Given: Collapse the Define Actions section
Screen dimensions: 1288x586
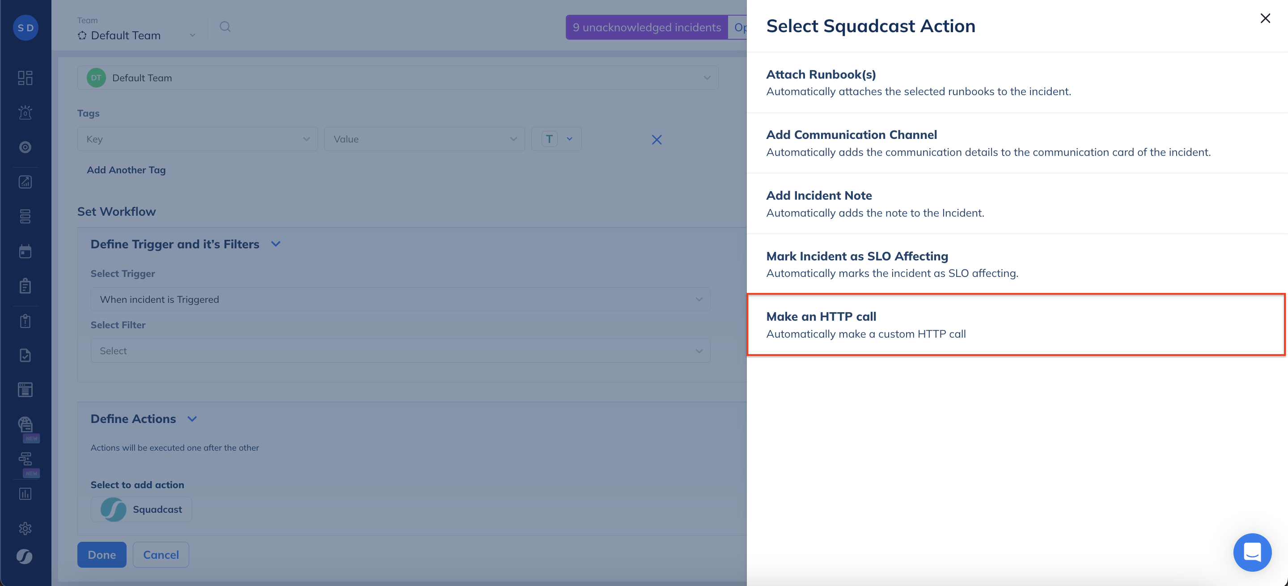Looking at the screenshot, I should click(x=192, y=419).
